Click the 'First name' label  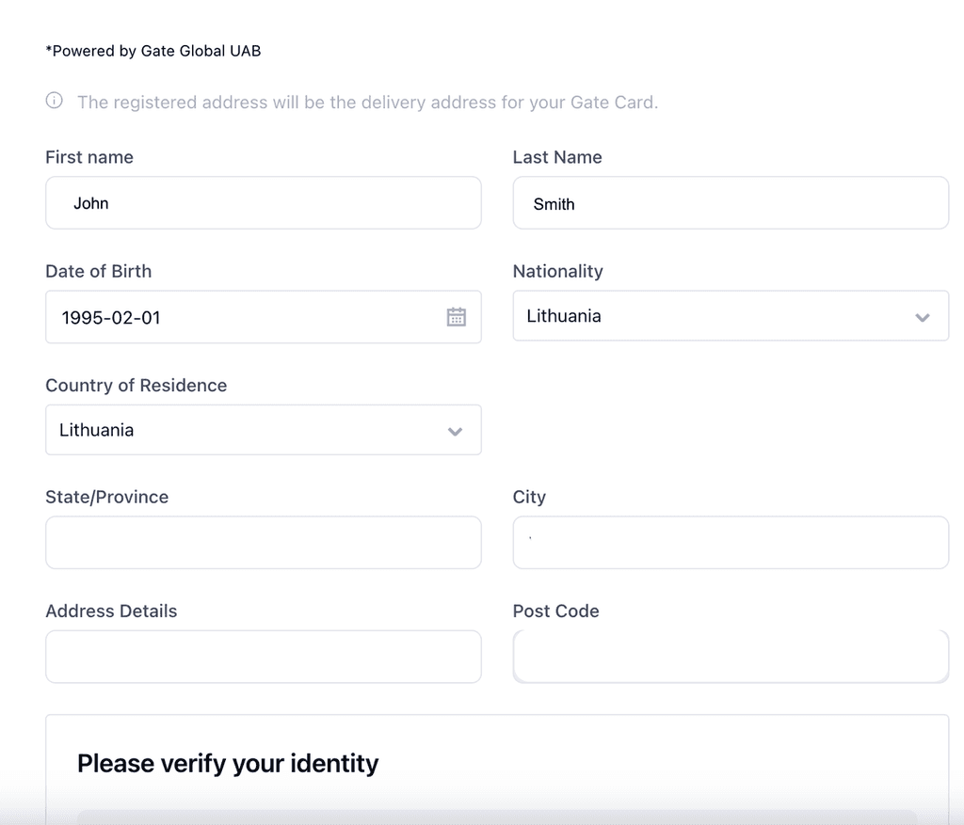[89, 157]
